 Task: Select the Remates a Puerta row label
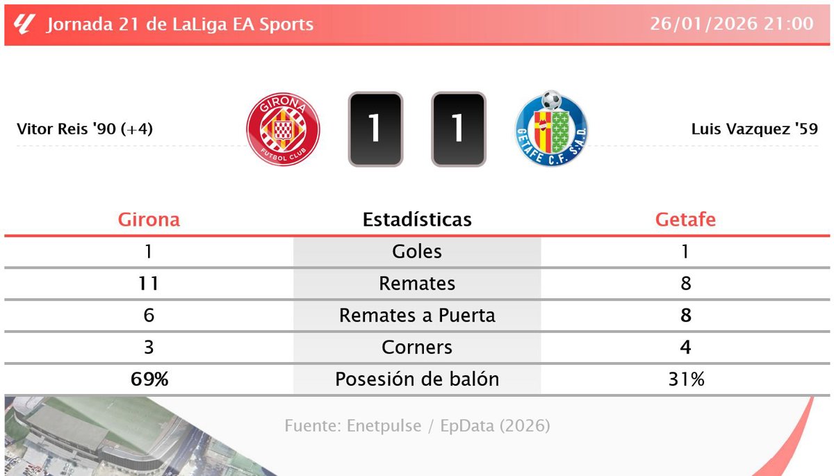pos(417,315)
